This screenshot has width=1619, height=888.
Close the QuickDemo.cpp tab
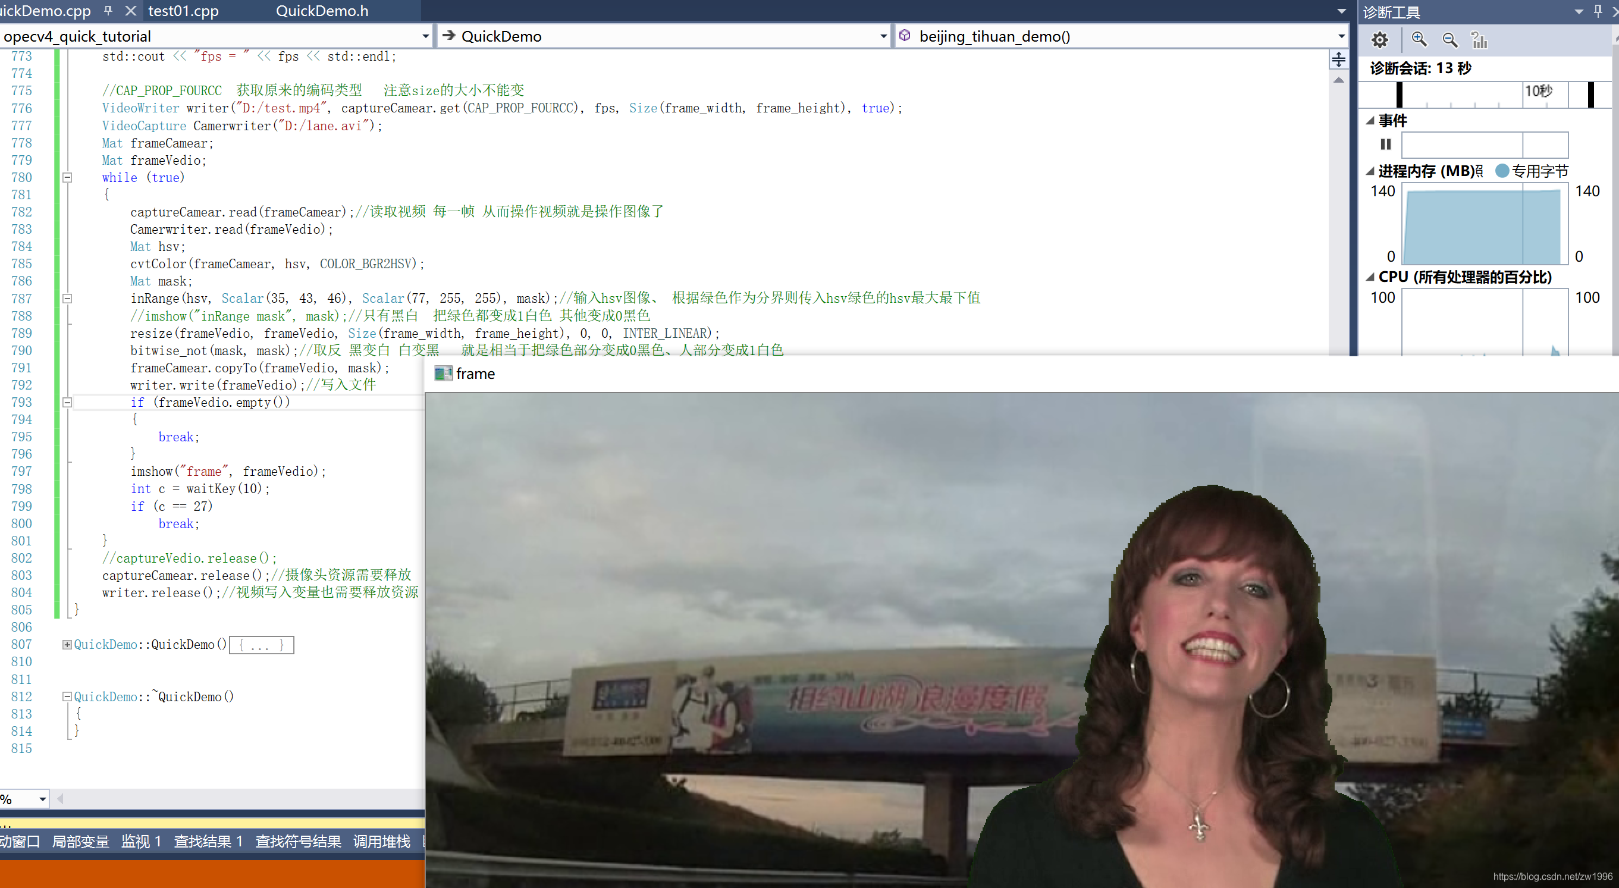131,11
